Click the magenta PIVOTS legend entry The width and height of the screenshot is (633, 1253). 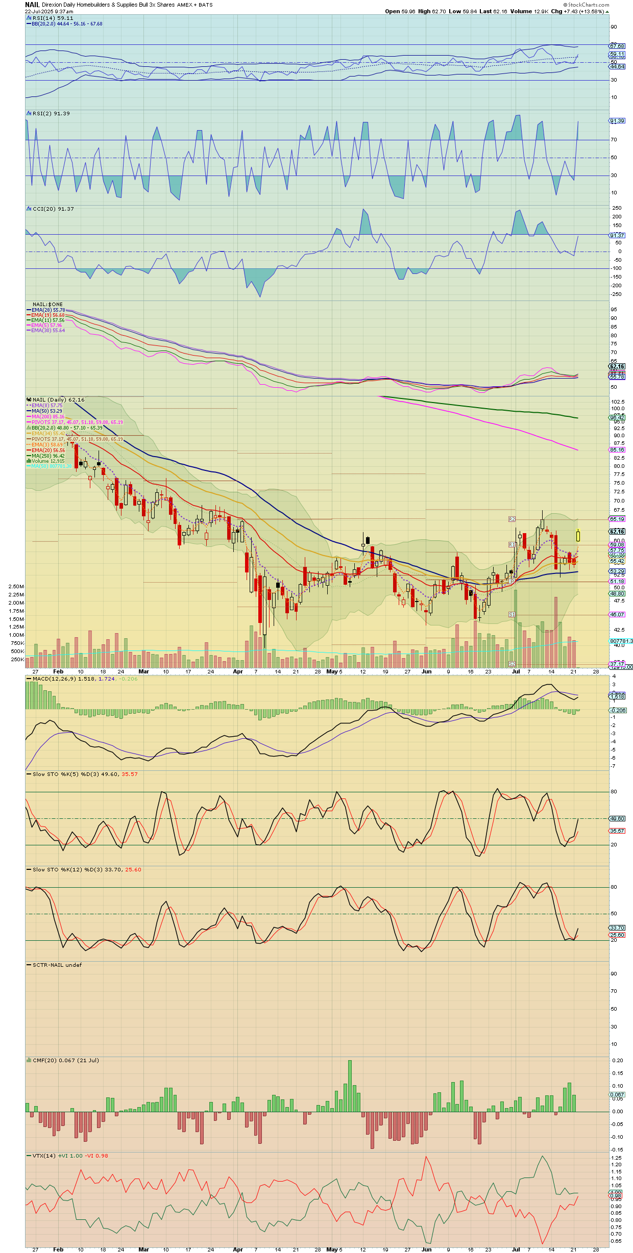pyautogui.click(x=75, y=422)
